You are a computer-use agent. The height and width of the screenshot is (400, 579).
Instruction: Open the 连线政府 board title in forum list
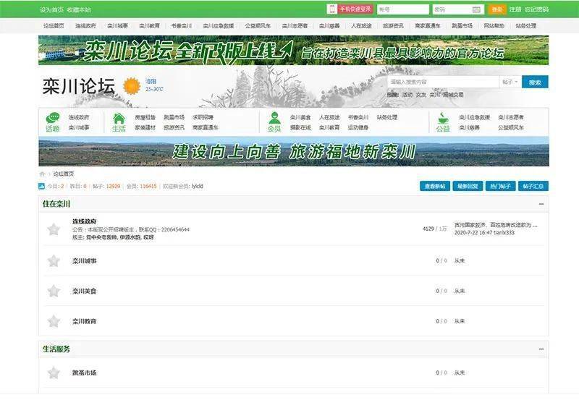click(84, 221)
